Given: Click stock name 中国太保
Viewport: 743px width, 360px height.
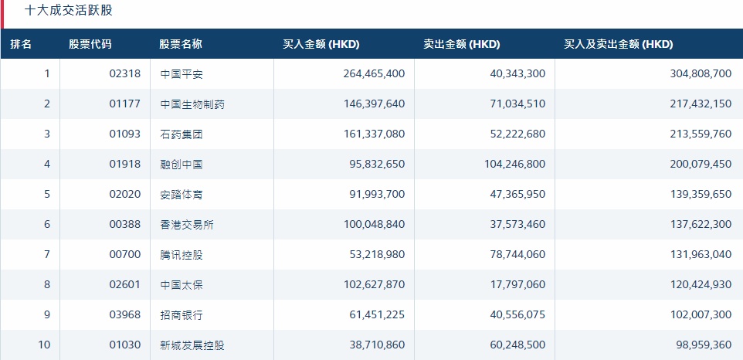Looking at the screenshot, I should (181, 285).
